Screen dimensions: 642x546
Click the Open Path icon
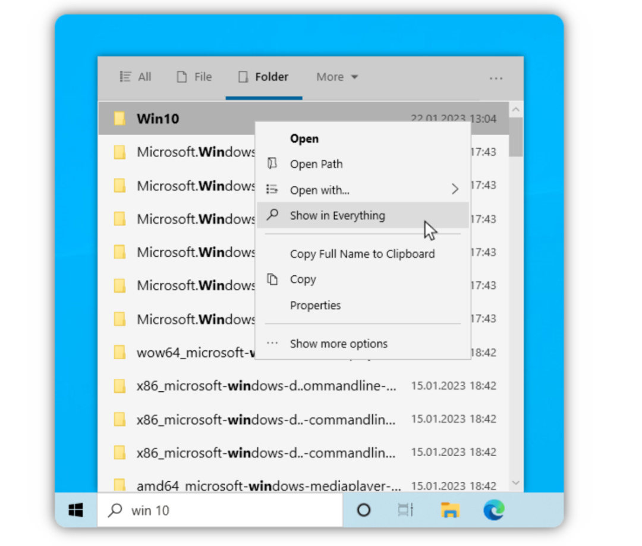pos(272,164)
